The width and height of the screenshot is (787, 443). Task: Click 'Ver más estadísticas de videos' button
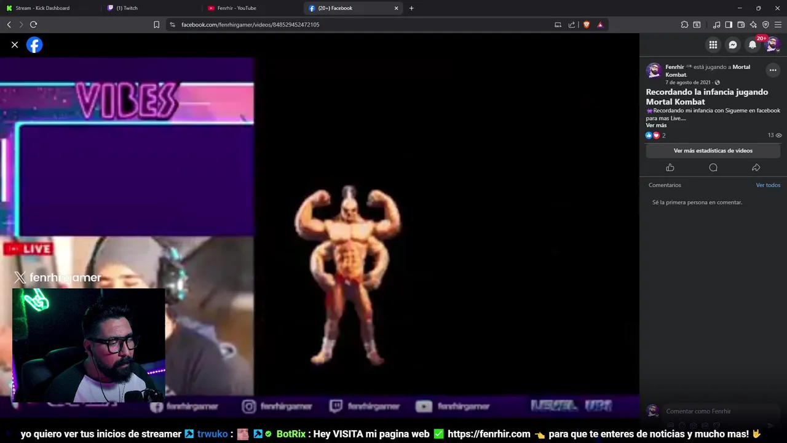pyautogui.click(x=713, y=151)
